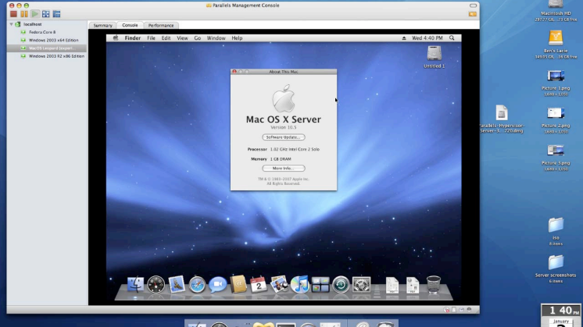This screenshot has height=327, width=583.
Task: Click the Memory value 1 GB DRAM
Action: coord(281,159)
